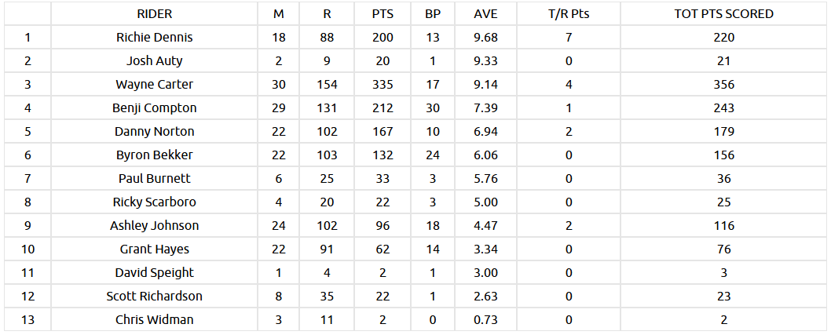Image resolution: width=831 pixels, height=335 pixels.
Task: Select rider name Josh Auty
Action: [x=154, y=60]
